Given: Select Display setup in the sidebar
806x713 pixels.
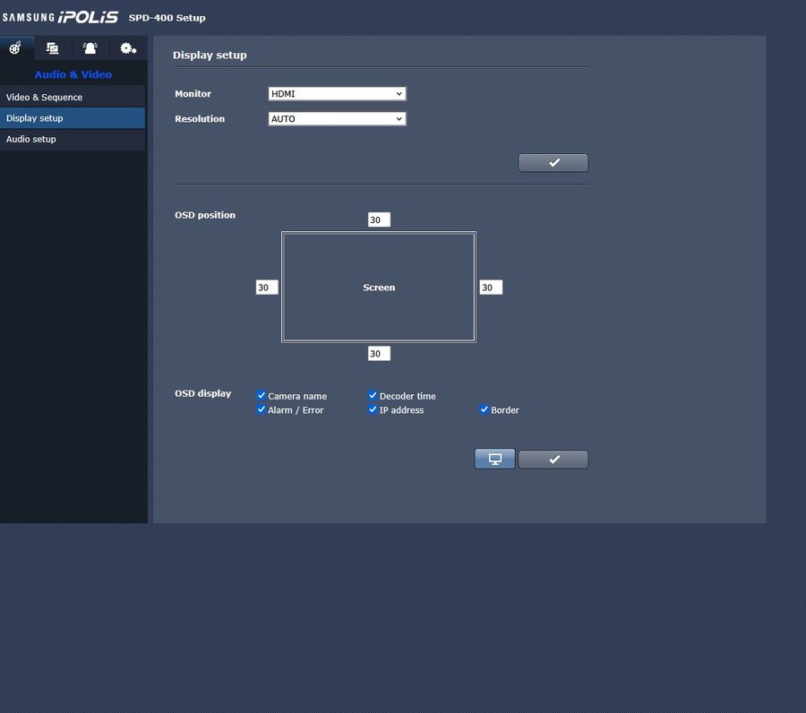Looking at the screenshot, I should (x=72, y=118).
